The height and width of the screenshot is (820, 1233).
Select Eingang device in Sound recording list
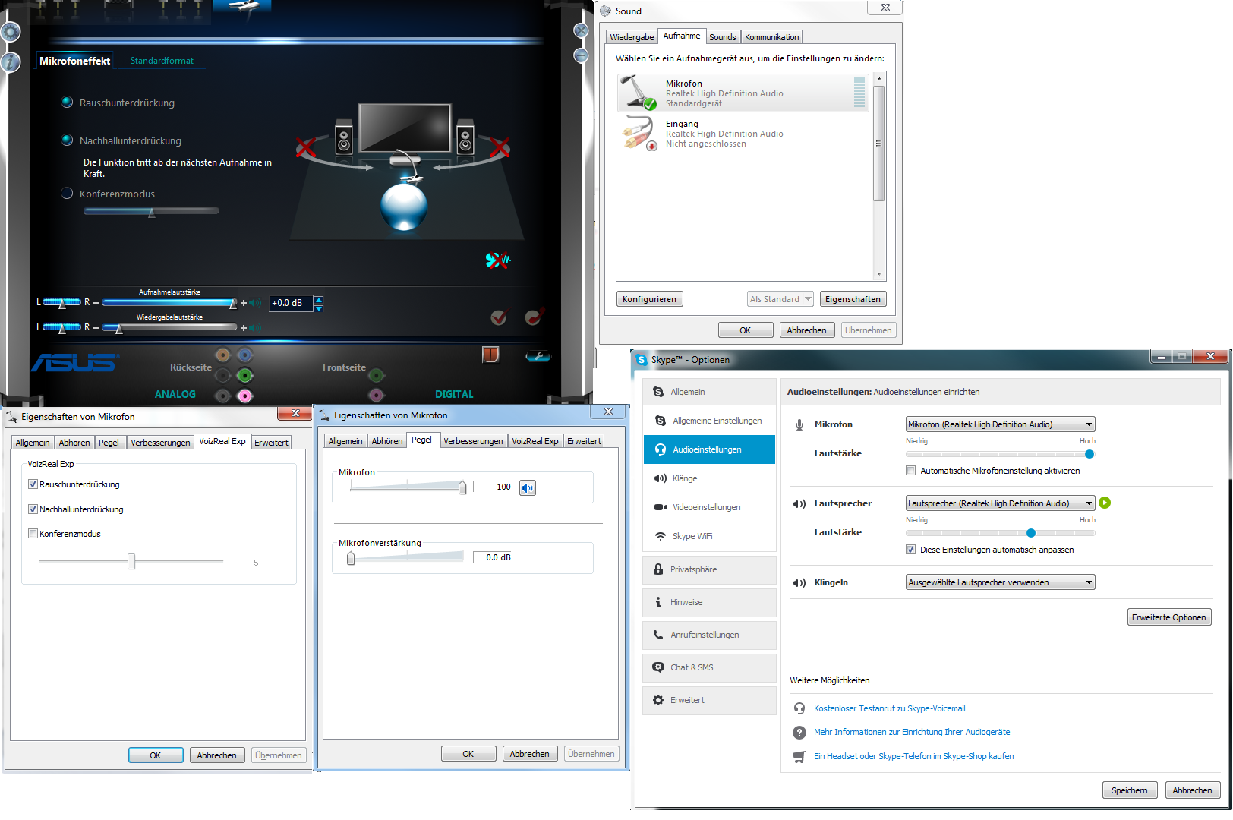click(x=743, y=134)
